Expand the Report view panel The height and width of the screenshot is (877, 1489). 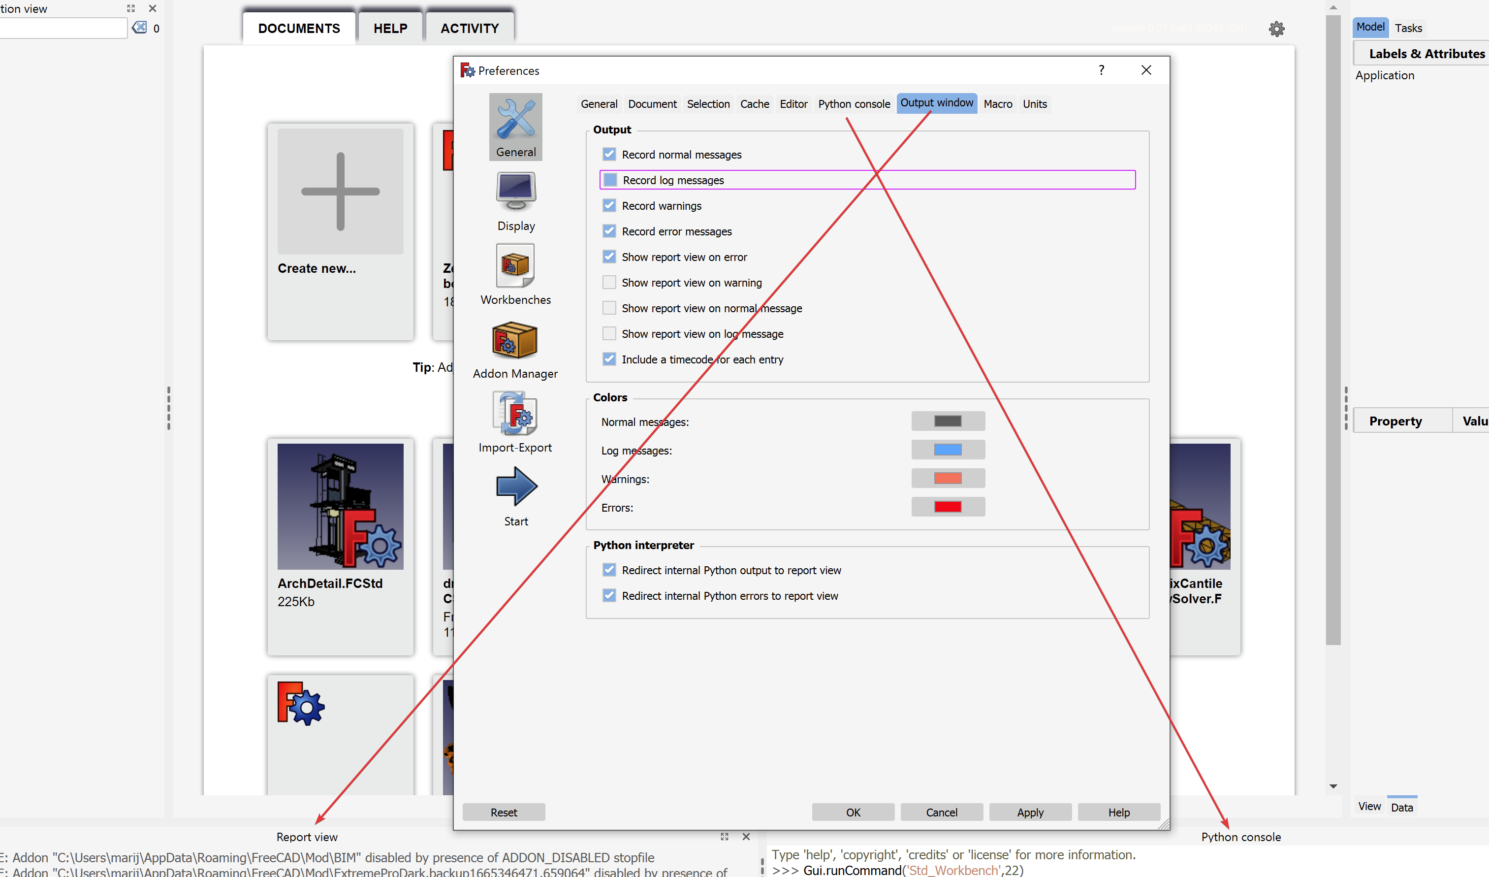(x=725, y=837)
